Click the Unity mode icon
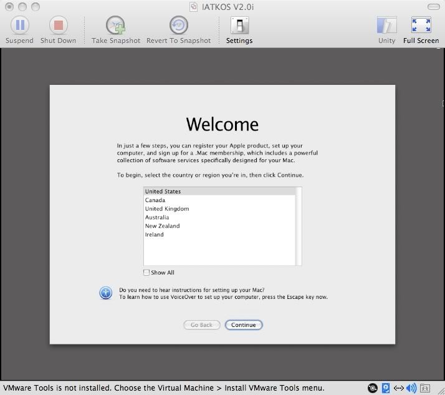Viewport: 445px width, 395px height. (x=386, y=26)
